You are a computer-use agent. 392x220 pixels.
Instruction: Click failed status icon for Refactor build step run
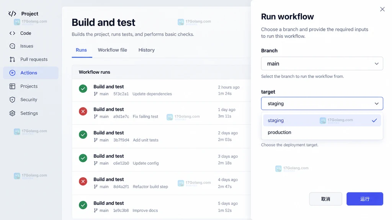click(83, 181)
